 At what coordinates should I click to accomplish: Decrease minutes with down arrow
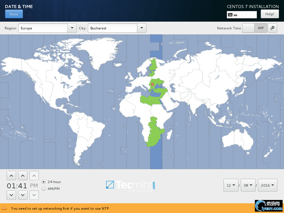click(x=23, y=195)
